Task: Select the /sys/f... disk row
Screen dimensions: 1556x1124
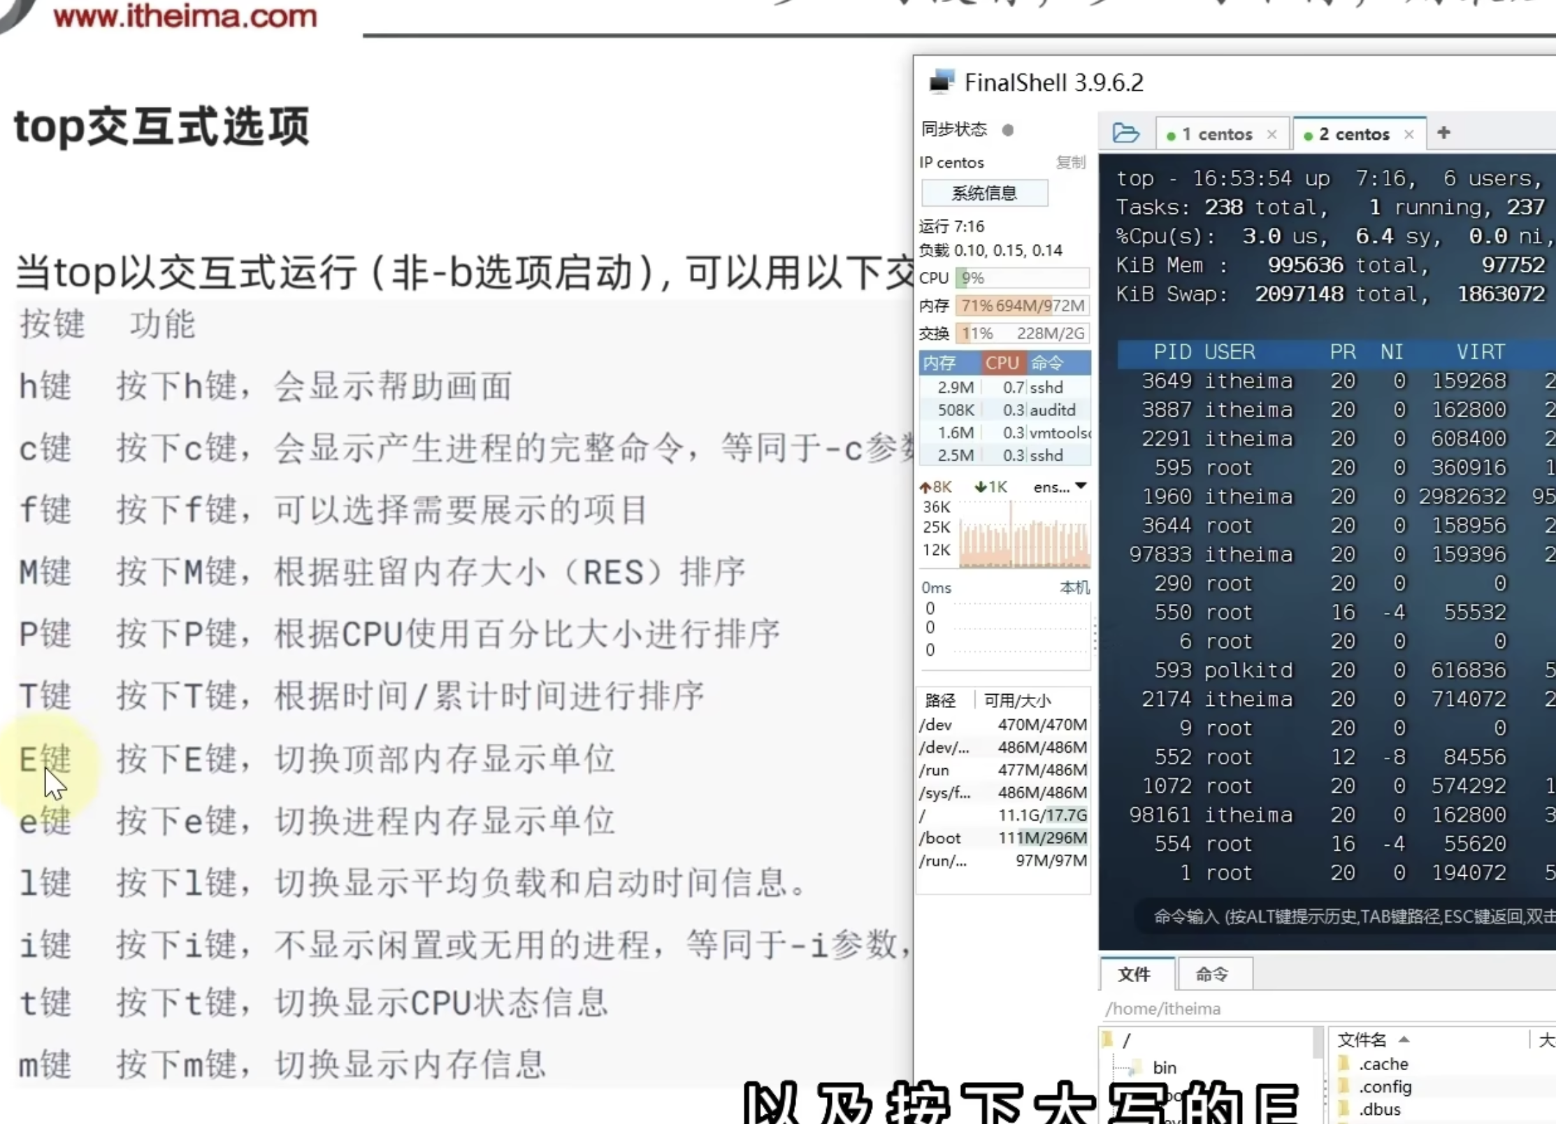Action: click(1003, 793)
